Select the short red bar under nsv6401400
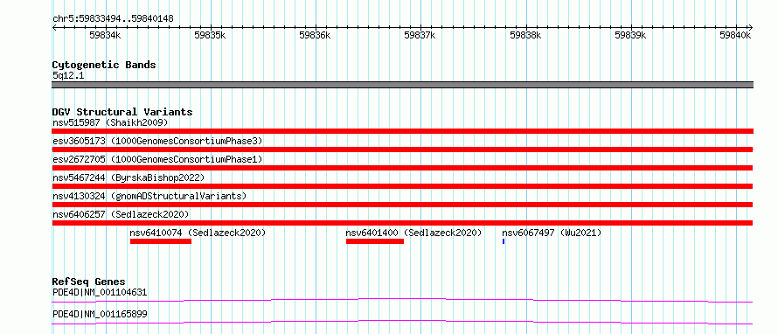The image size is (778, 334). pyautogui.click(x=375, y=241)
